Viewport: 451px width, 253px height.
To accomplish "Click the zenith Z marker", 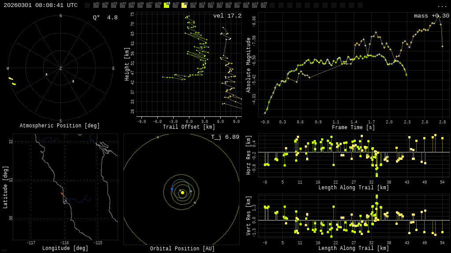I will (61, 69).
